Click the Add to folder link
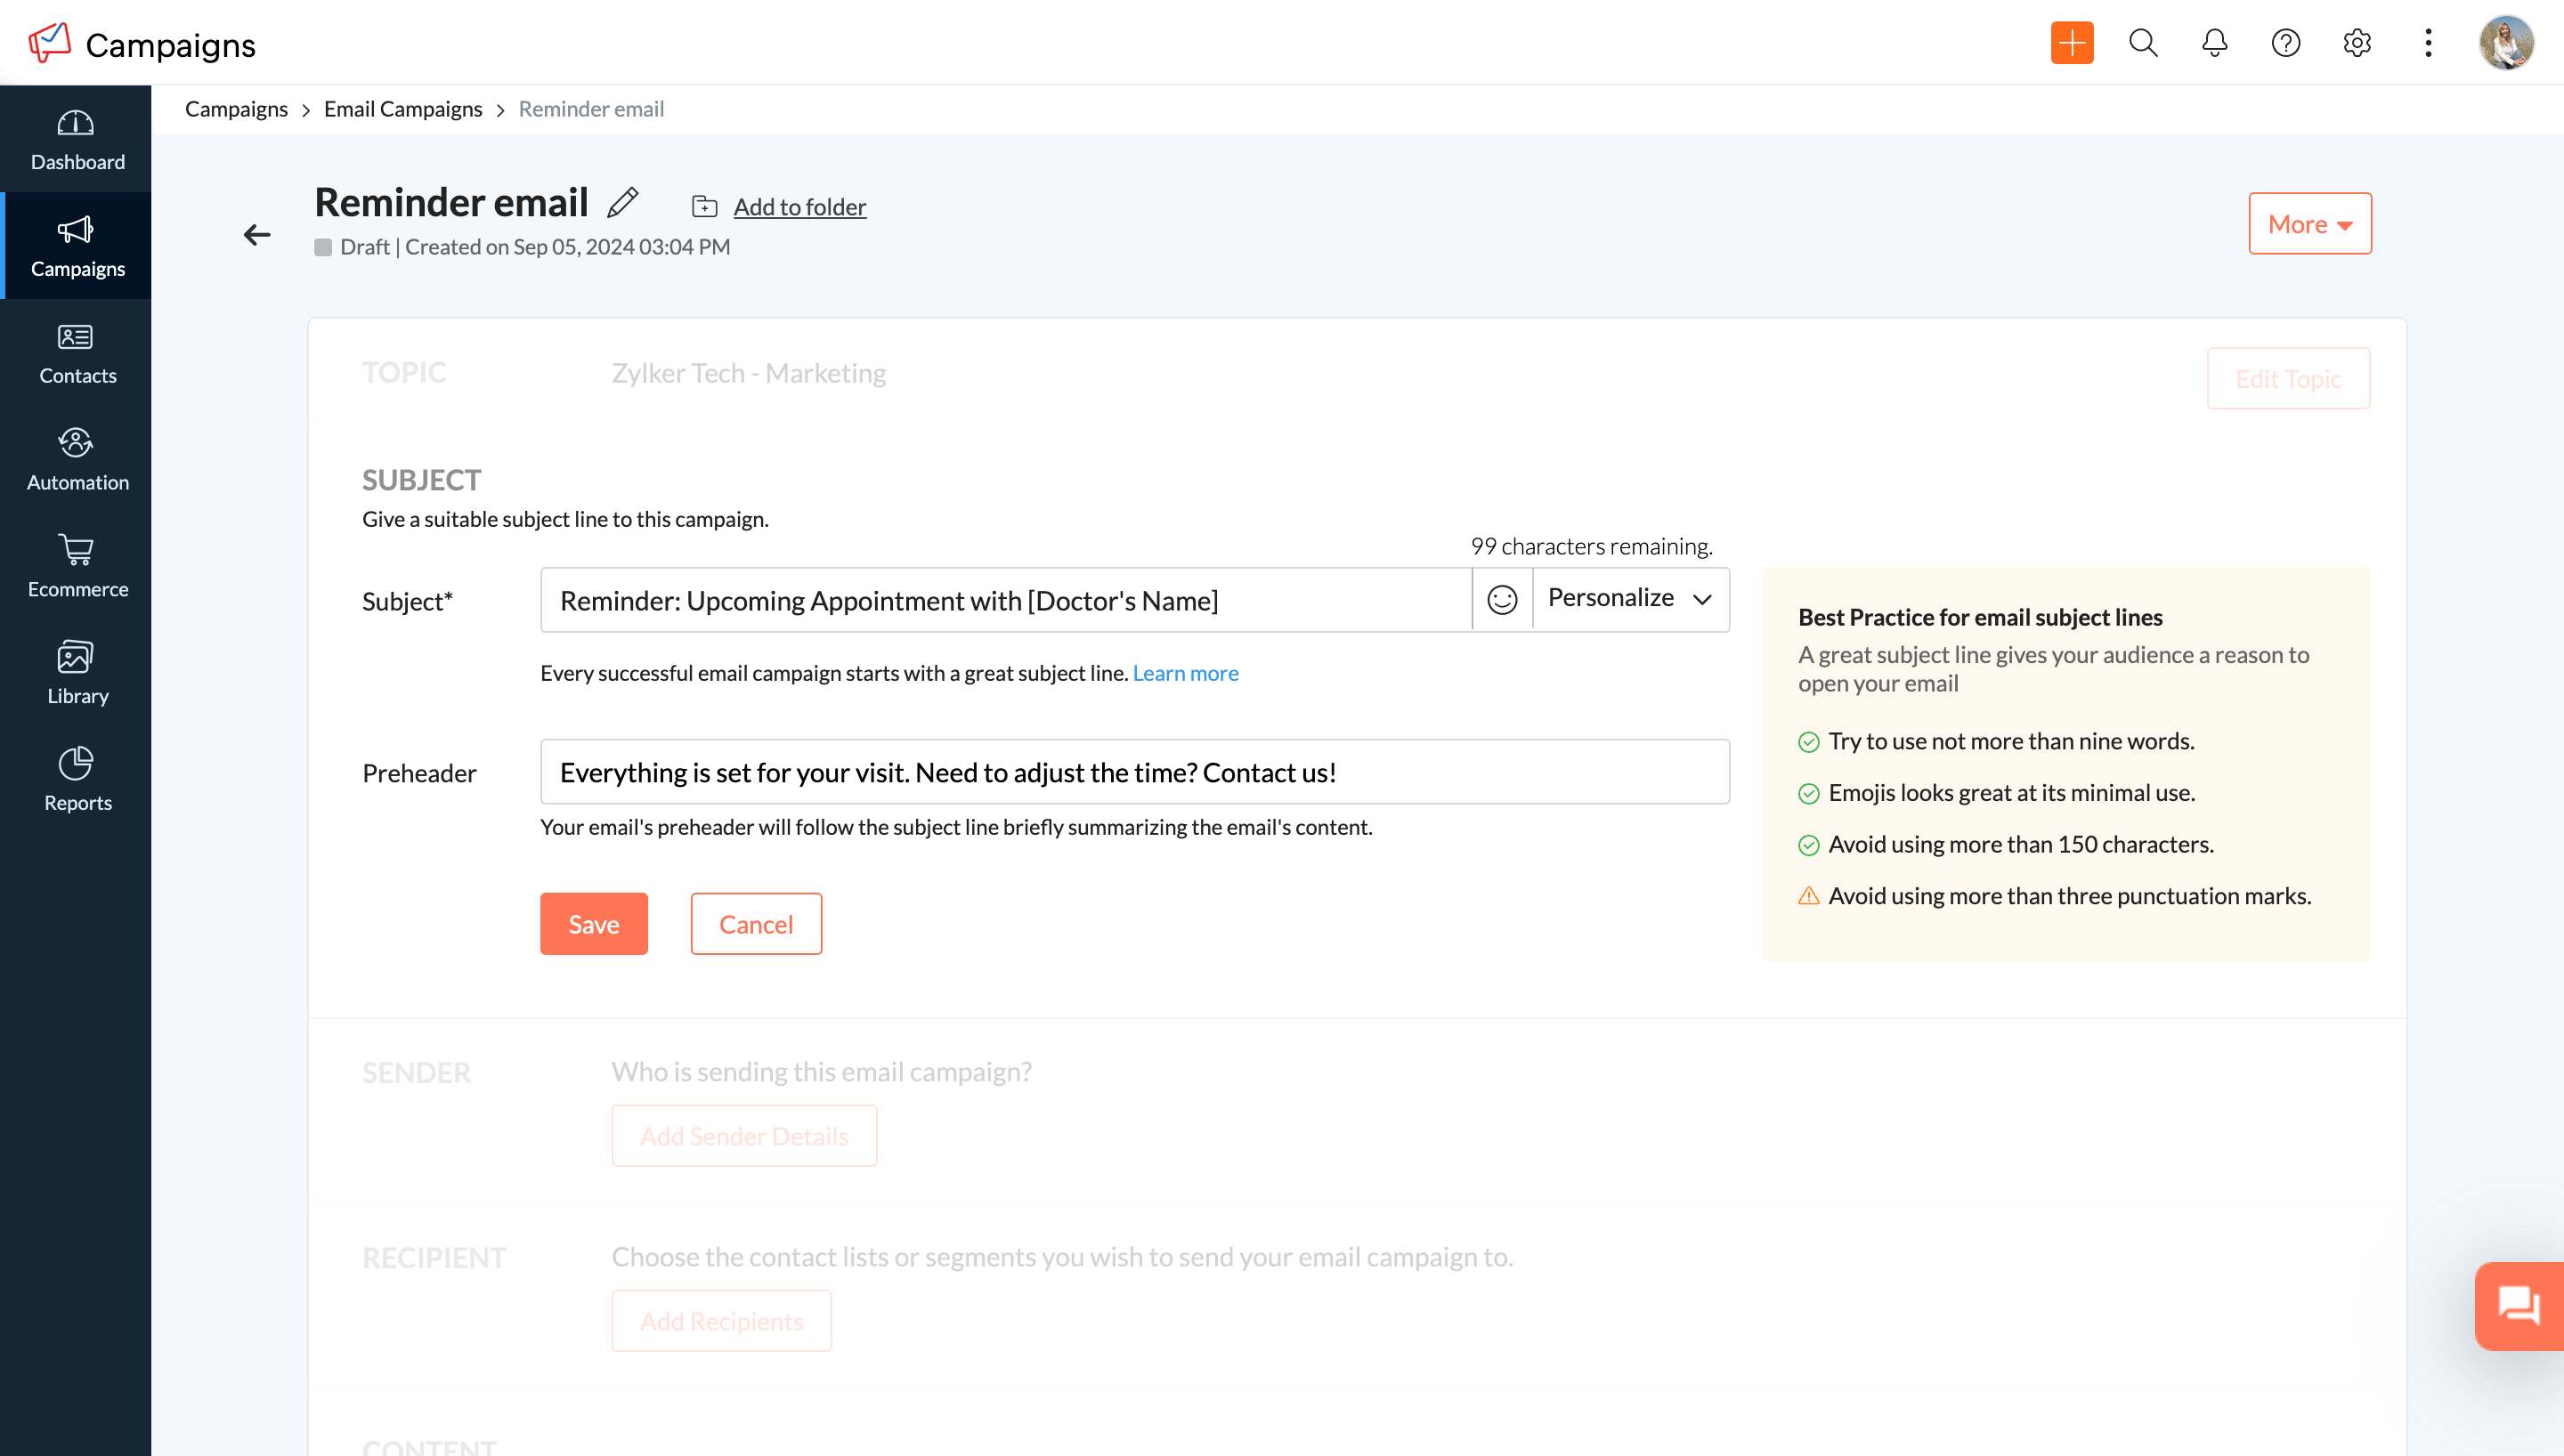This screenshot has width=2564, height=1456. [799, 207]
